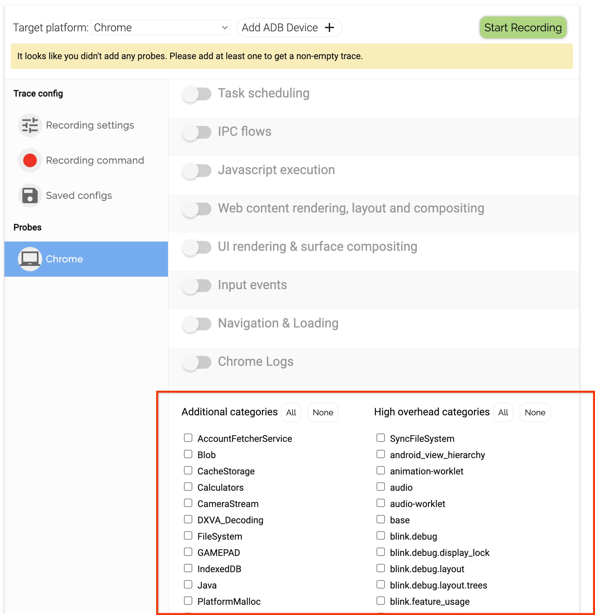Click the red Recording command icon
The image size is (595, 615).
pyautogui.click(x=30, y=160)
